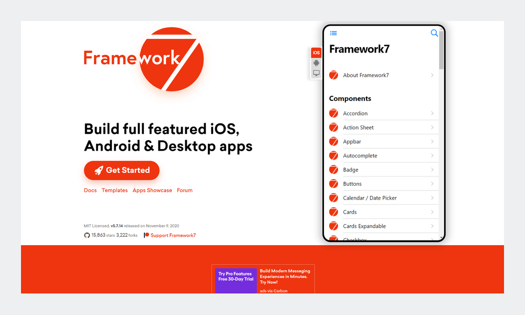
Task: Click the chevron on Action Sheet row
Action: (432, 128)
